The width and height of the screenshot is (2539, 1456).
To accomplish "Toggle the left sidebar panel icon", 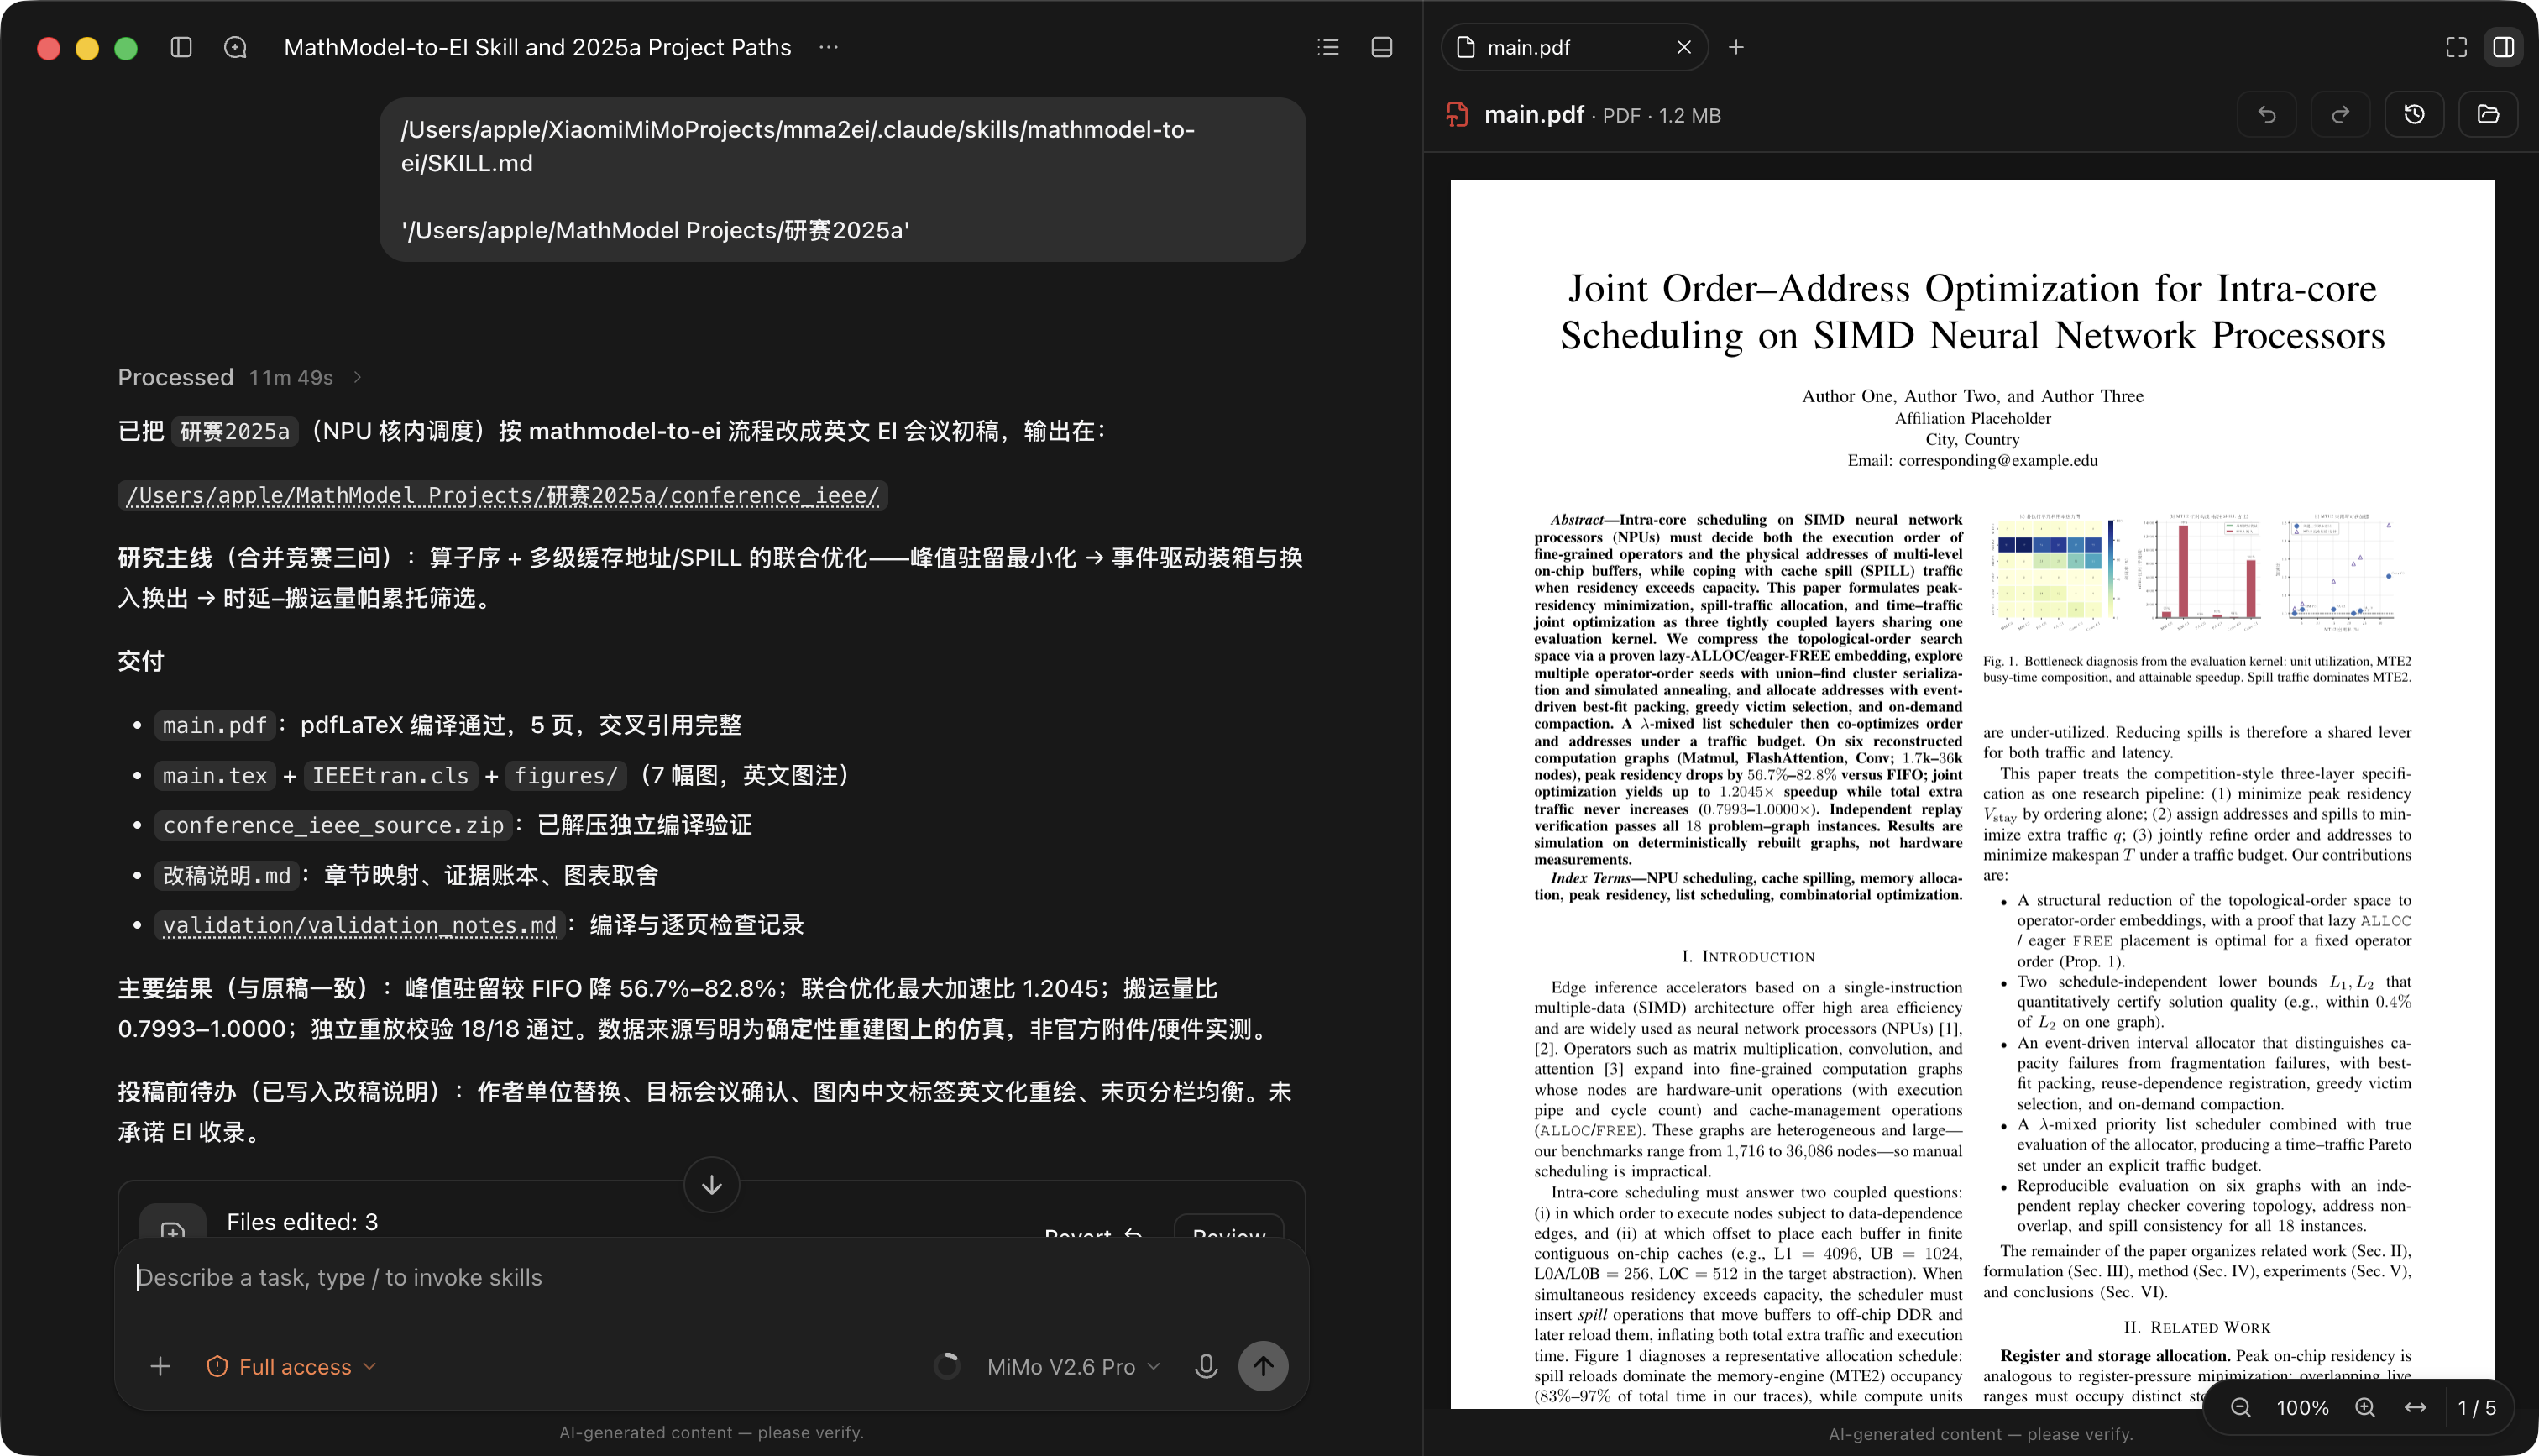I will pyautogui.click(x=181, y=47).
